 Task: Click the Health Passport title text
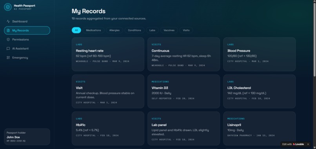pos(24,5)
